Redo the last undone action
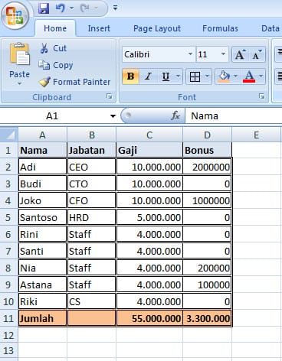 85,8
